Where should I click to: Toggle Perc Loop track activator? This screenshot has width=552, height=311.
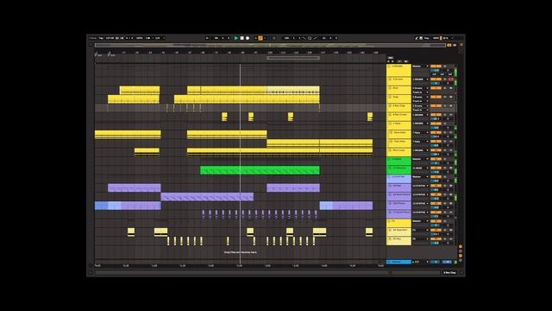pyautogui.click(x=436, y=150)
